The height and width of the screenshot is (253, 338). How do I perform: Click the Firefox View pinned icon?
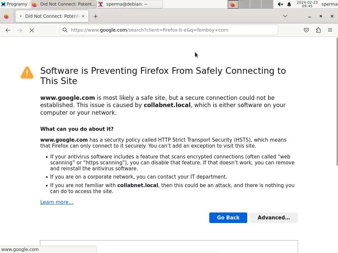pyautogui.click(x=7, y=16)
